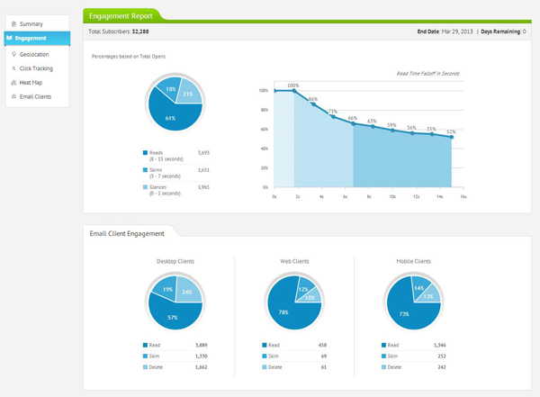Click the 63% data point on chart
The height and width of the screenshot is (397, 540).
373,126
